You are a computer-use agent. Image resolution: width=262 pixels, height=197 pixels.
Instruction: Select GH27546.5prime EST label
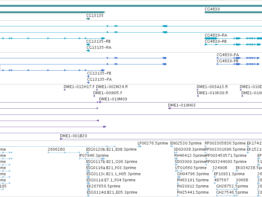point(232,192)
